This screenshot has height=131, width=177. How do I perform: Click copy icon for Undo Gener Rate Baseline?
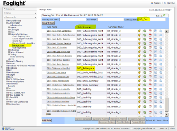tap(161, 85)
